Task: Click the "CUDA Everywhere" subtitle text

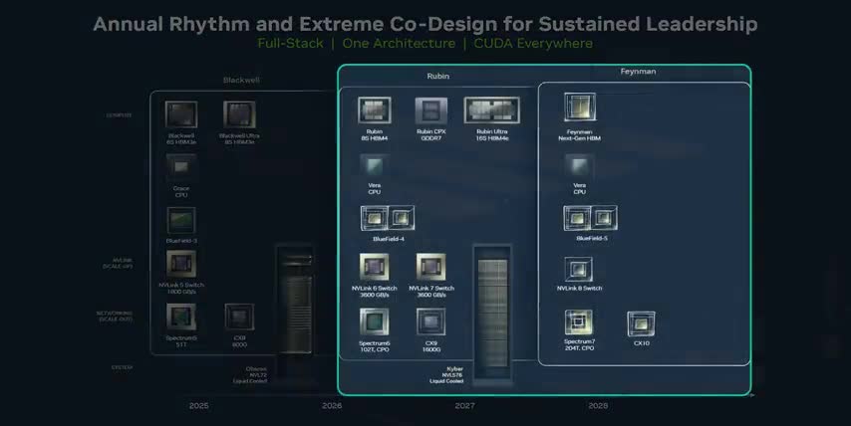Action: pyautogui.click(x=533, y=44)
